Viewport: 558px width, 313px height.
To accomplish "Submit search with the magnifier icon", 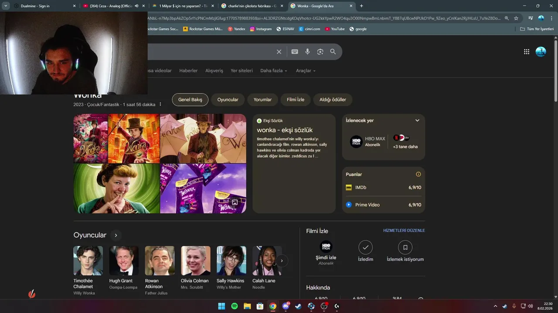I will click(x=333, y=52).
